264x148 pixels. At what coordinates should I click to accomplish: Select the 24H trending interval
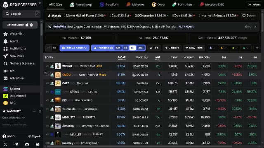coord(141,48)
